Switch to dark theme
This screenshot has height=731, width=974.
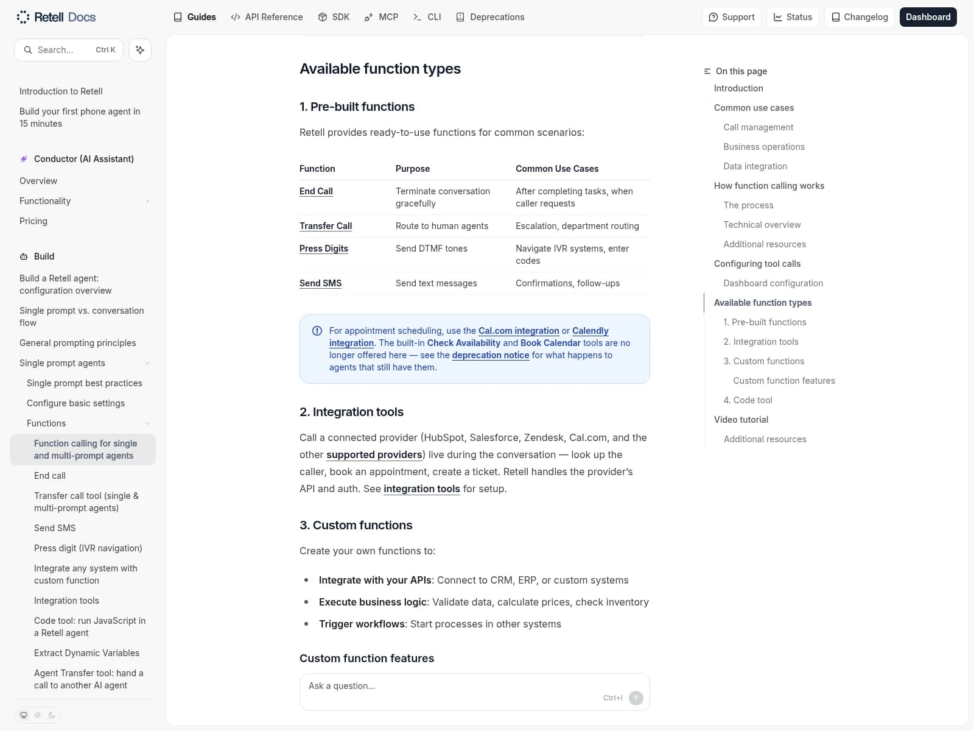tap(52, 715)
